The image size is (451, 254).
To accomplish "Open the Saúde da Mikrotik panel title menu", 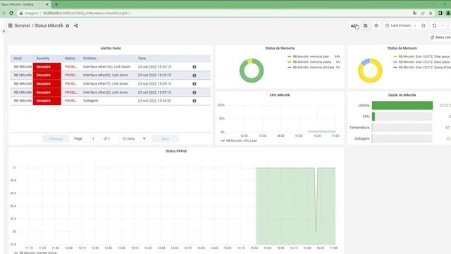I will (x=402, y=95).
